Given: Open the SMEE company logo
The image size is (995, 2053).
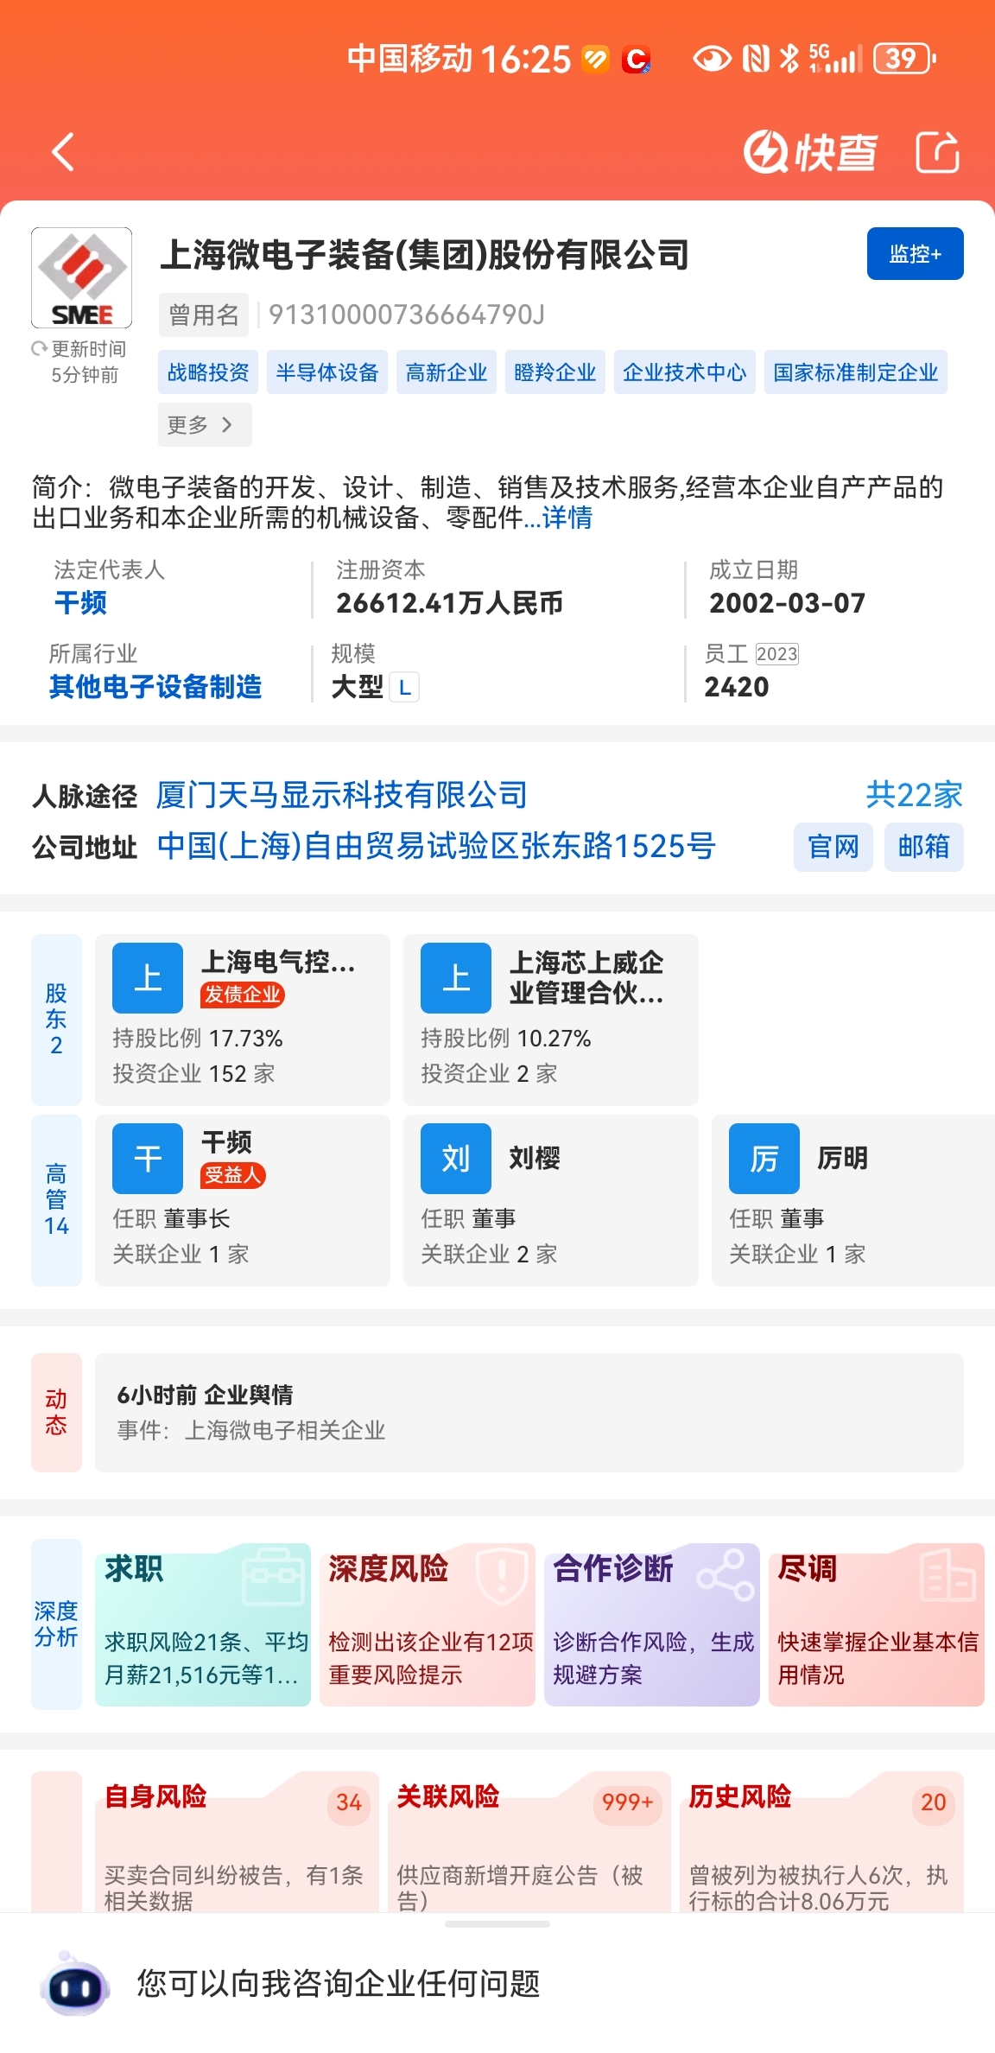Looking at the screenshot, I should tap(82, 277).
